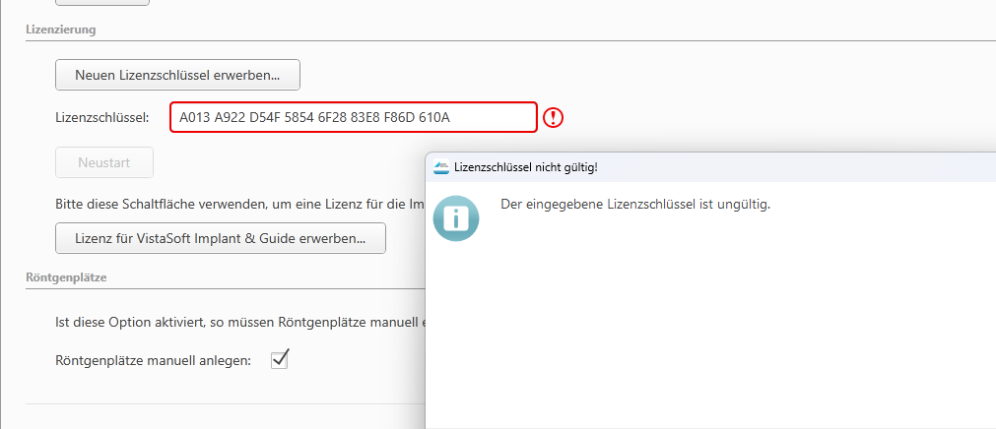Place cursor at key segment 610A
This screenshot has width=996, height=429.
433,118
